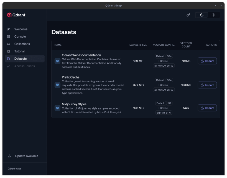The width and height of the screenshot is (227, 178).
Task: Click the Midjourney Styles dataset icon
Action: [x=57, y=108]
